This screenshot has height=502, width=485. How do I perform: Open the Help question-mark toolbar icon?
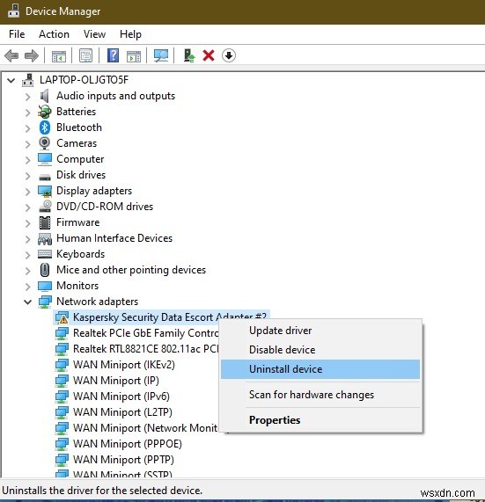114,55
